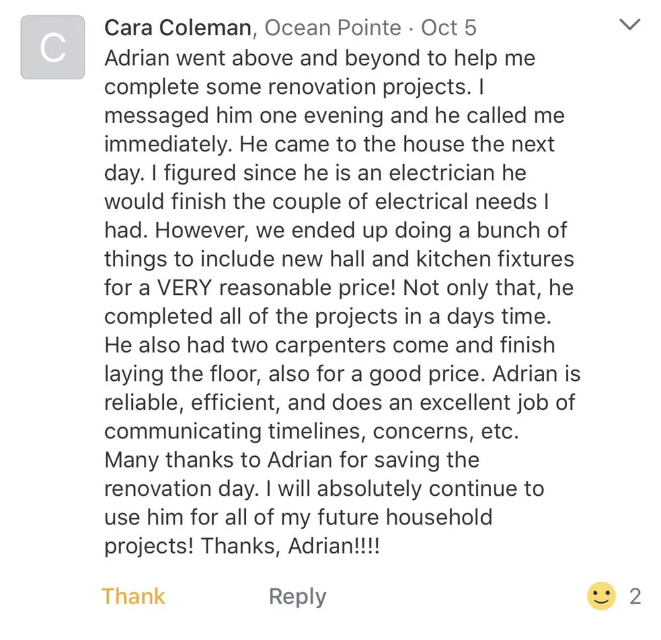The height and width of the screenshot is (640, 661).
Task: Visit the Ocean Pointe neighborhood link
Action: click(x=332, y=27)
